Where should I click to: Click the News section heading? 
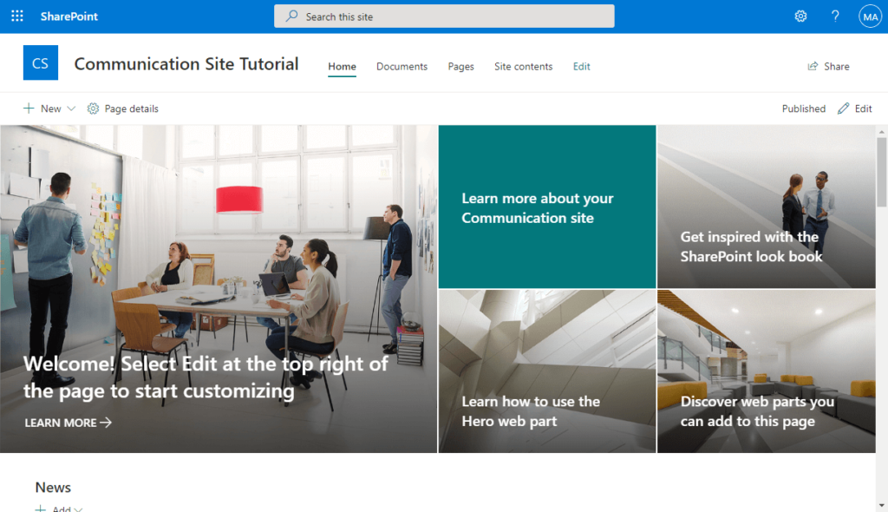(x=53, y=488)
